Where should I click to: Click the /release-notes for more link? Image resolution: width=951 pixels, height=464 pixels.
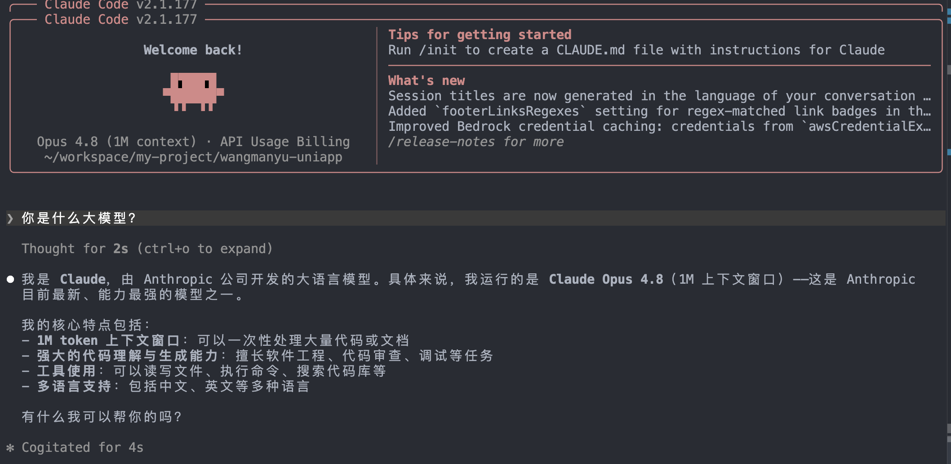(476, 142)
